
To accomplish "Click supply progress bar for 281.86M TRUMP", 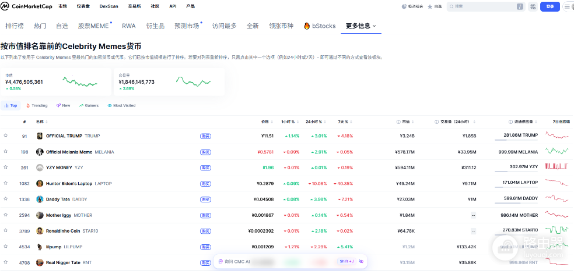I will (x=516, y=140).
